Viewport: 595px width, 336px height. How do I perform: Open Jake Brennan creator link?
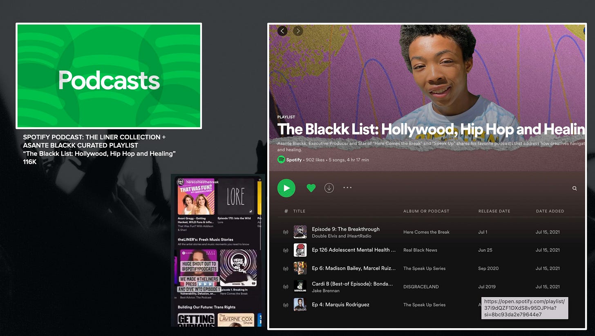(x=326, y=291)
